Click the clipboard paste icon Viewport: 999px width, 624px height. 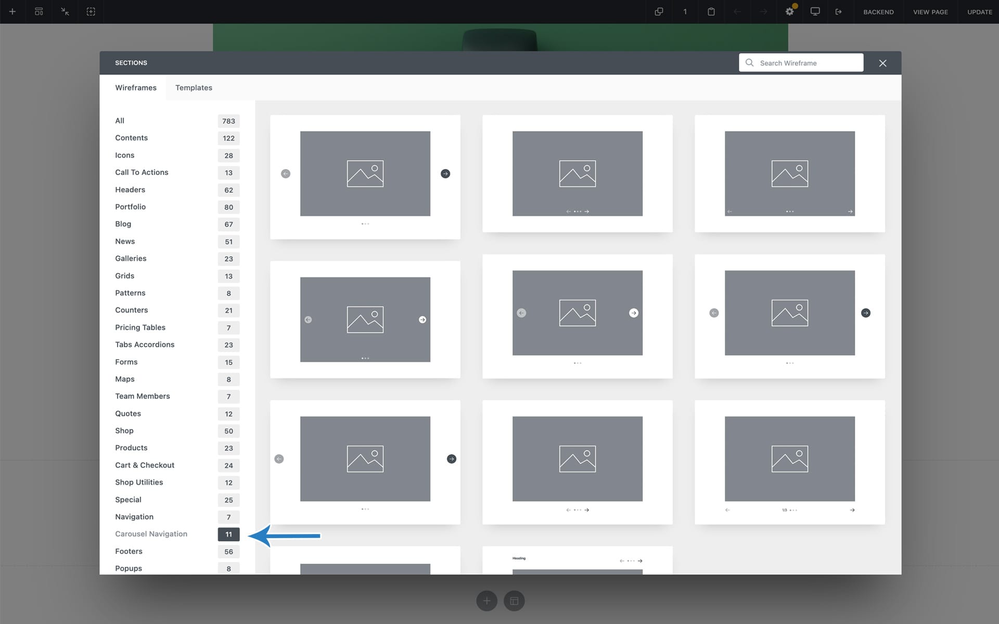[711, 11]
